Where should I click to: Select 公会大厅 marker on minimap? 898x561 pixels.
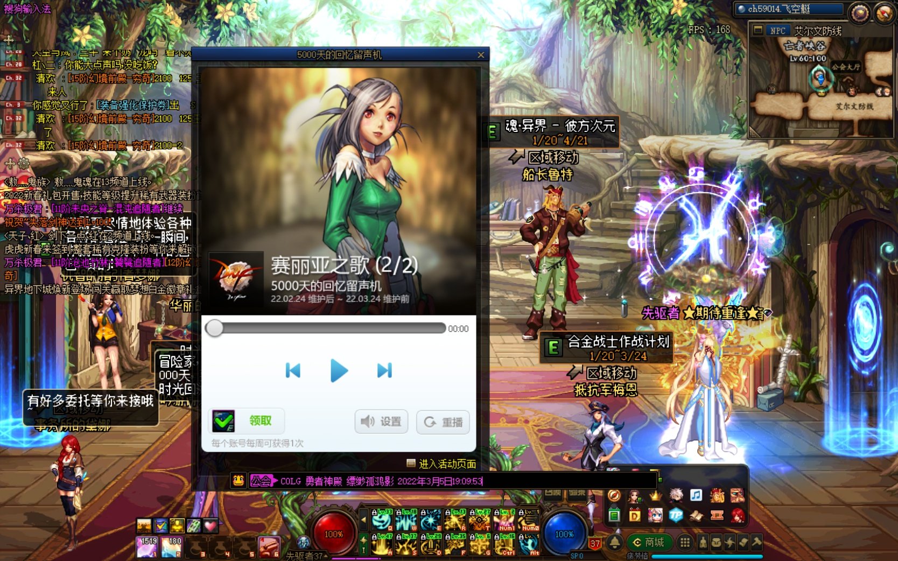(845, 67)
